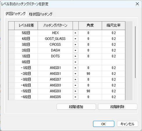The width and height of the screenshot is (142, 131).
Task: Select row header of the 5段目 row
Action: click(11, 33)
